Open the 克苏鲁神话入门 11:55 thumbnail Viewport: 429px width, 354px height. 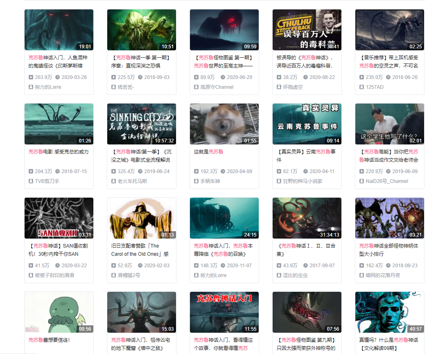point(224,312)
